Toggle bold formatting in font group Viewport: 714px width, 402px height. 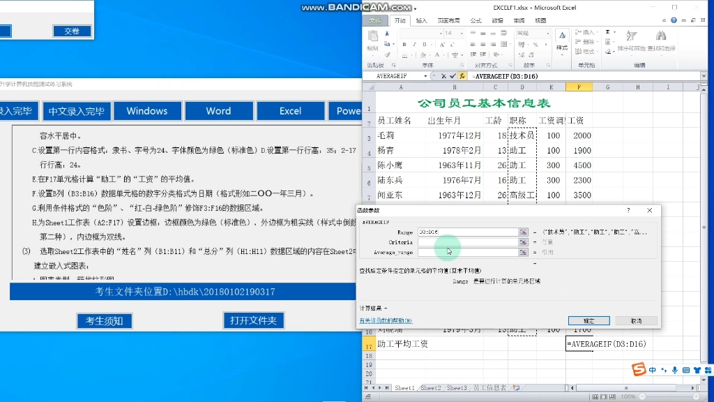pos(404,44)
